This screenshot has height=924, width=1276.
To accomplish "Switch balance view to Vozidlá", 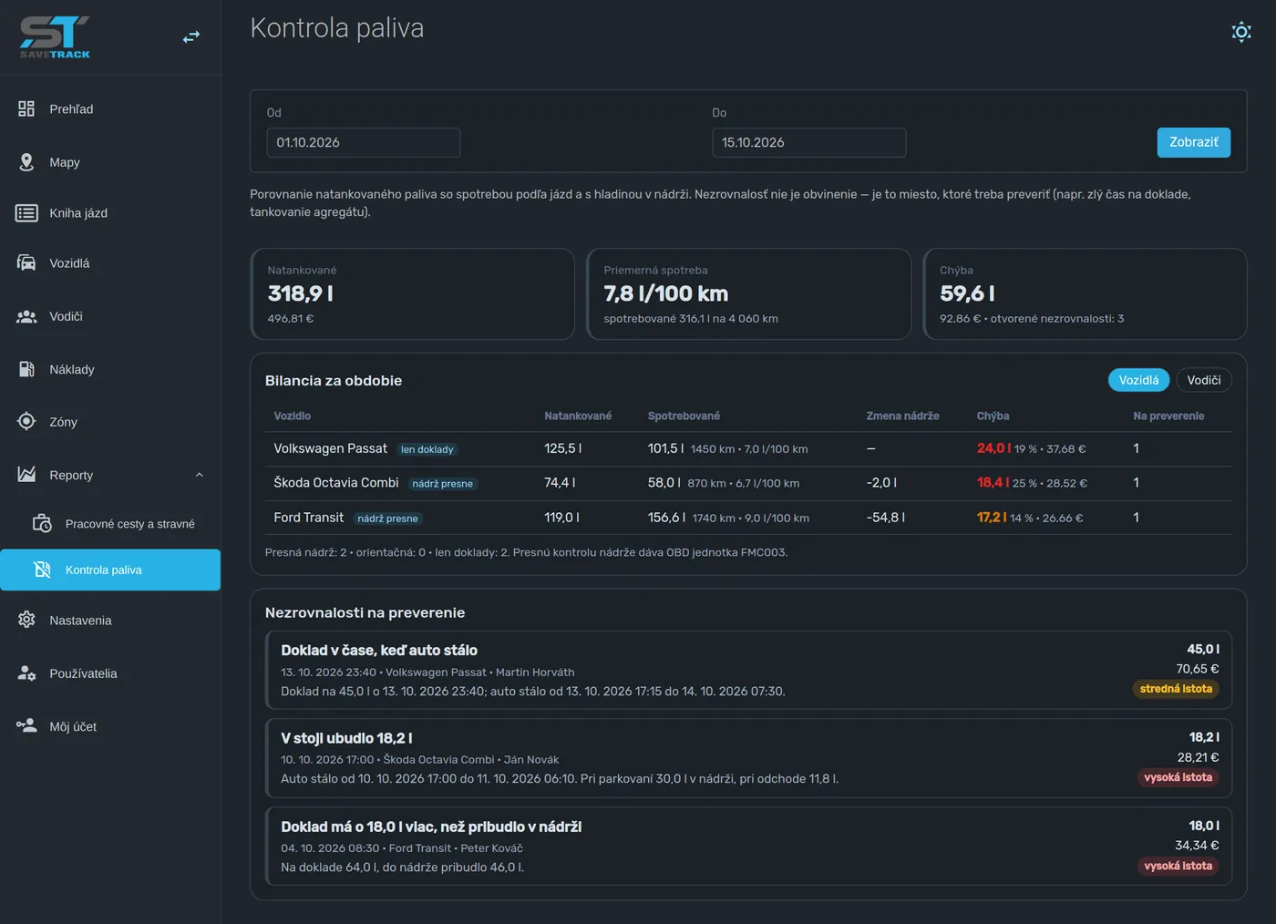I will 1138,380.
